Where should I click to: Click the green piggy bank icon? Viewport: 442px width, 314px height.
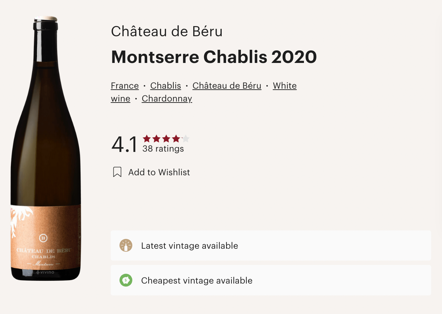point(126,280)
